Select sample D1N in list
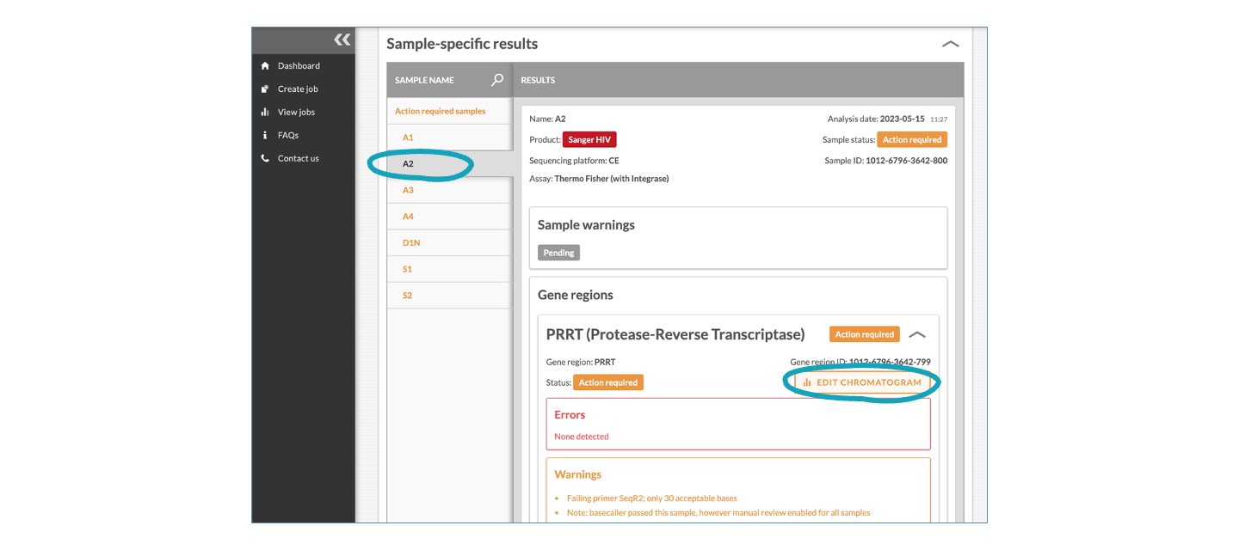Viewport: 1239px width, 550px height. pos(449,243)
